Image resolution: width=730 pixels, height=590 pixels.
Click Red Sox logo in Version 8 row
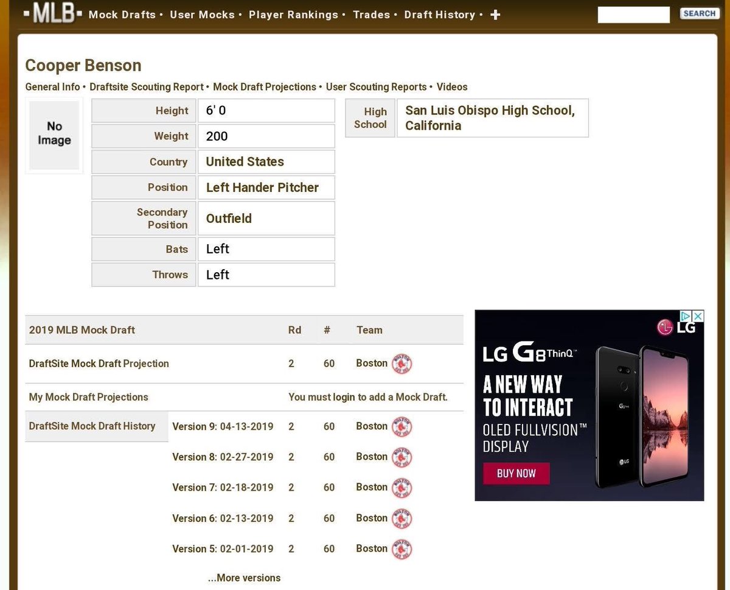coord(402,457)
